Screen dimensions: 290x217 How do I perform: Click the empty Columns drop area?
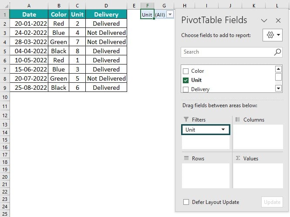pyautogui.click(x=258, y=137)
